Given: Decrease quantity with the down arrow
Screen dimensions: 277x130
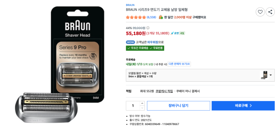Looking at the screenshot, I should [x=142, y=108].
